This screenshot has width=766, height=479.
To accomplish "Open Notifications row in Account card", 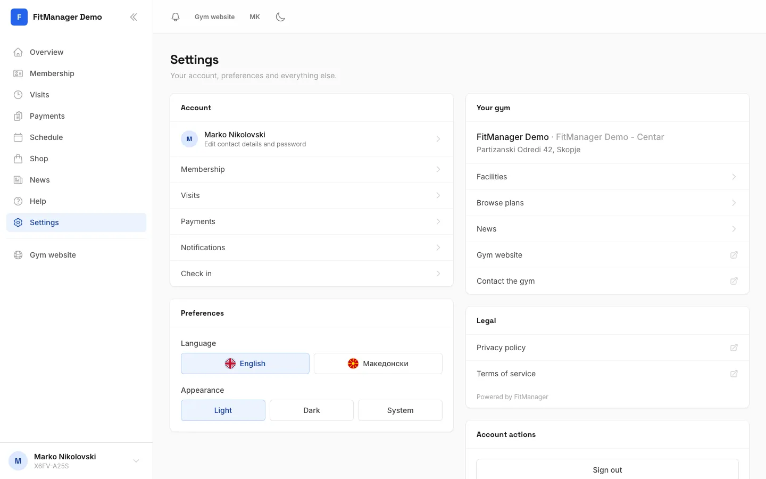I will coord(312,247).
